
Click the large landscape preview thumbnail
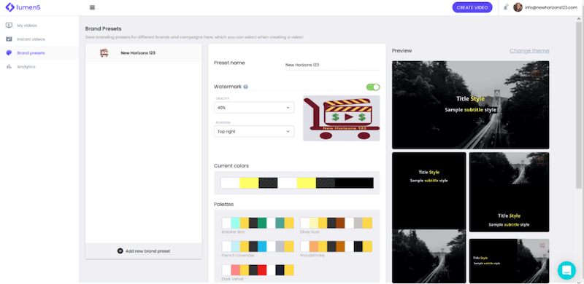[470, 105]
